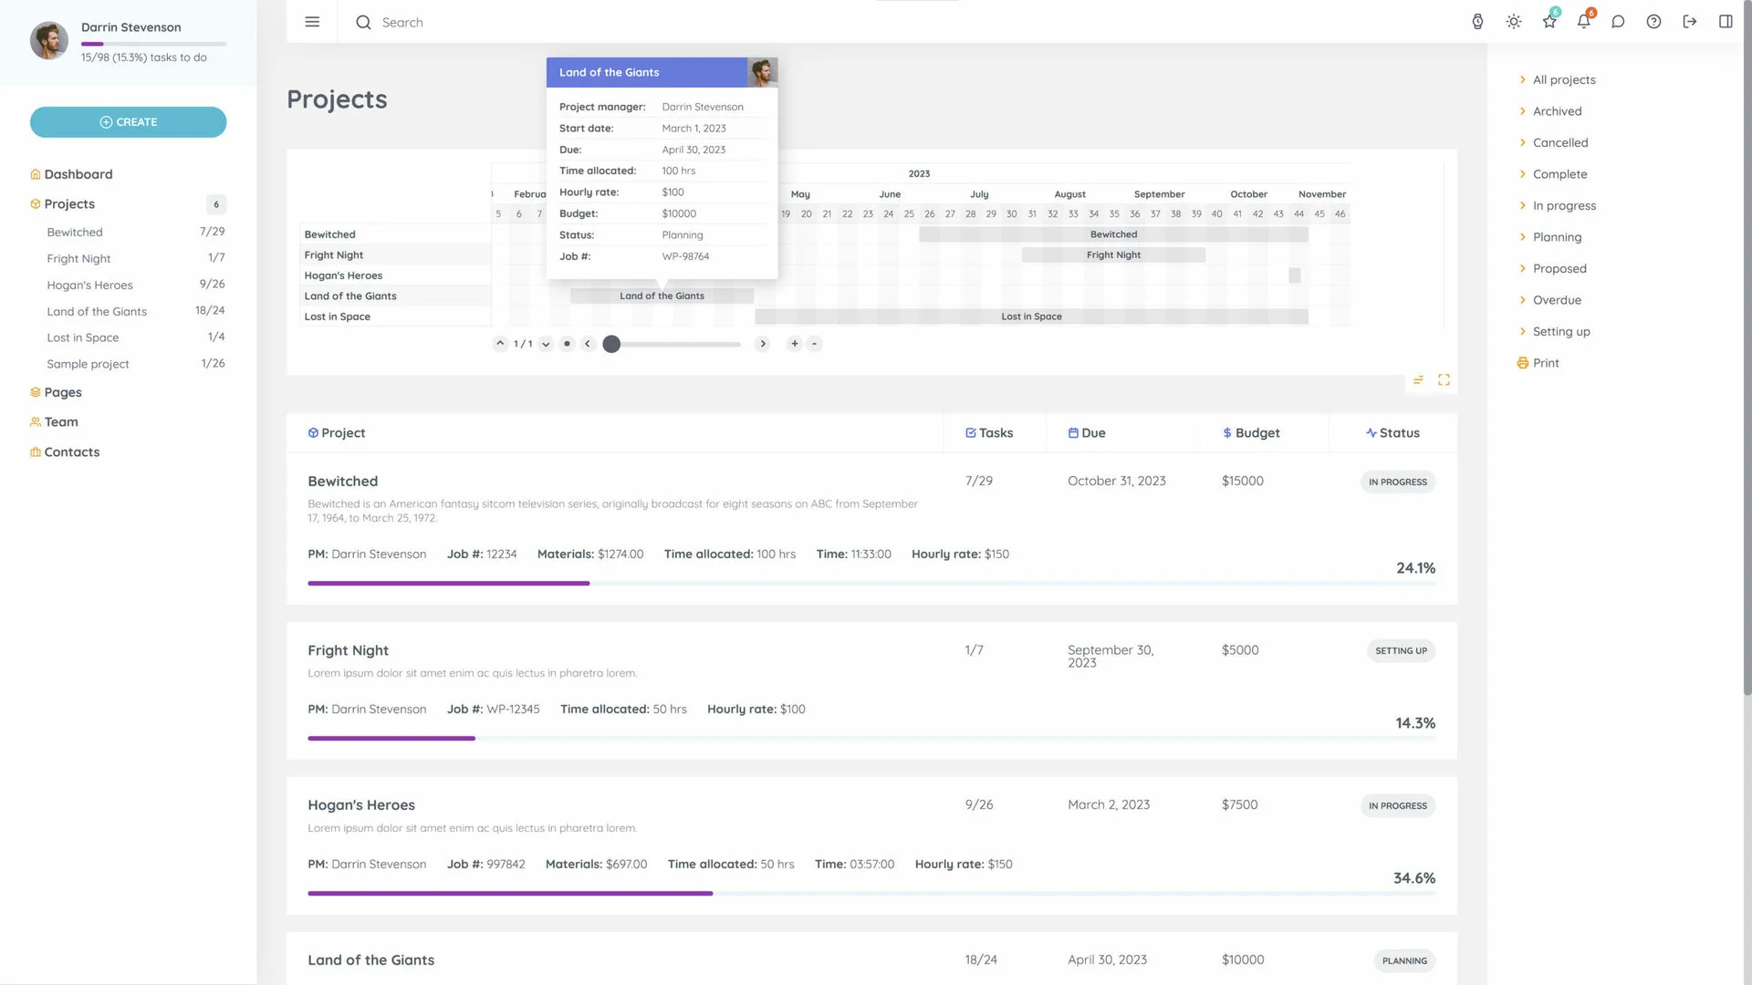1752x985 pixels.
Task: Click the logout icon
Action: point(1689,22)
